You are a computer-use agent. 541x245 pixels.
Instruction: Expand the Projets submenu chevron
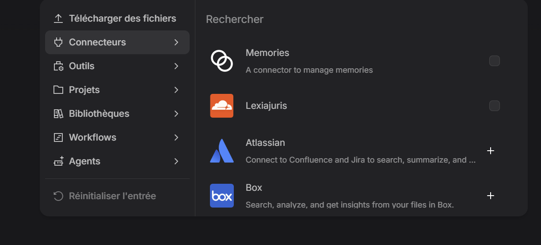176,90
